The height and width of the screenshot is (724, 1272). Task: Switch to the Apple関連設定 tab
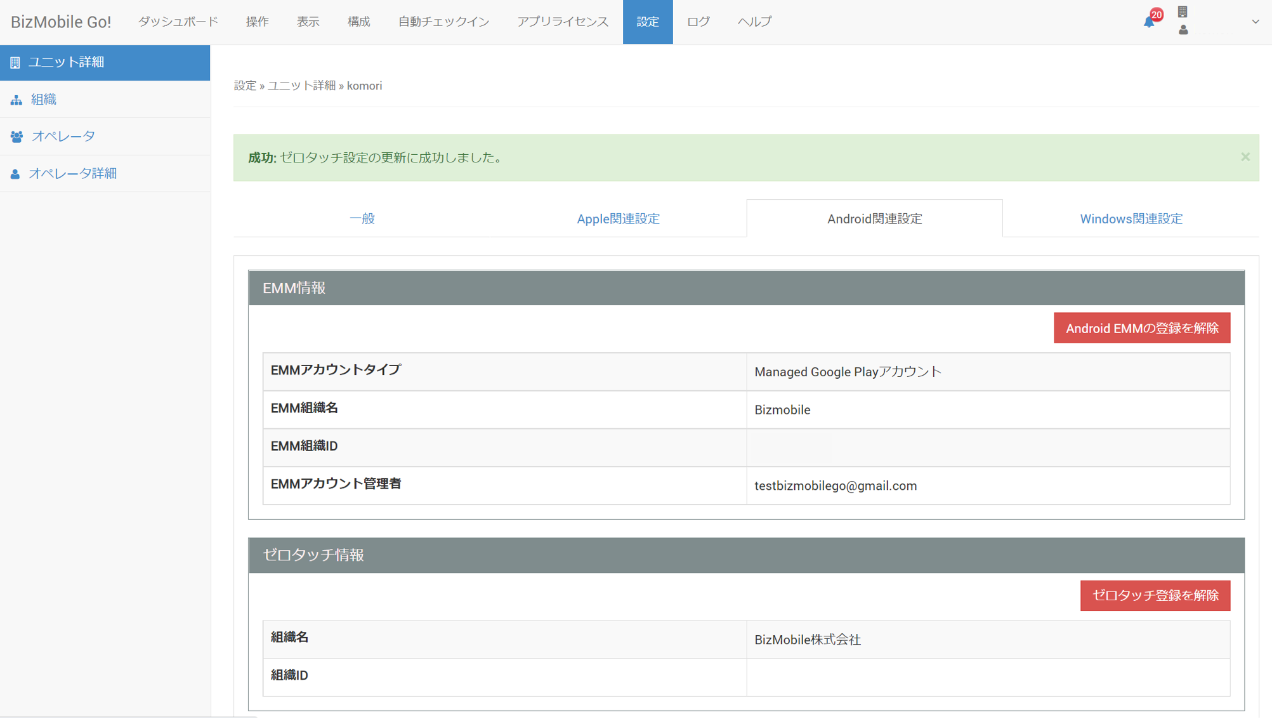[618, 219]
